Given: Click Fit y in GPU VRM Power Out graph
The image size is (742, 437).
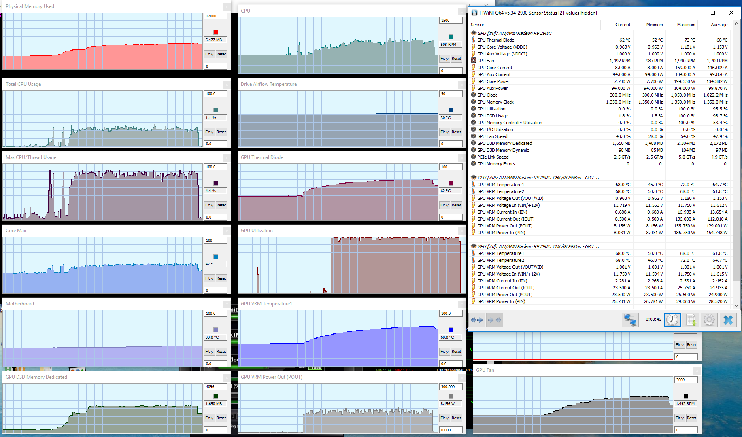Looking at the screenshot, I should 444,418.
